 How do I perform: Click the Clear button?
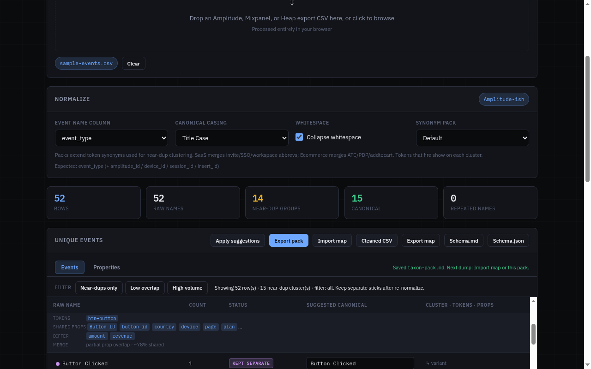(133, 63)
